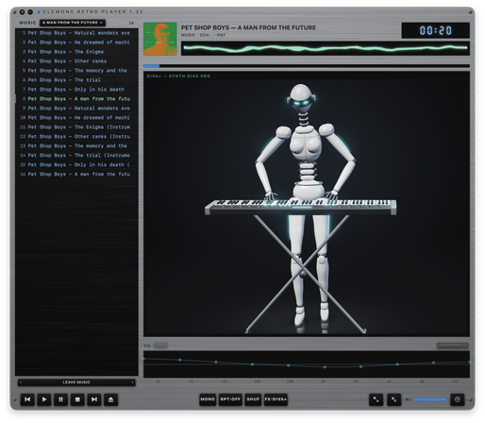Select highlighted track 8 'A man from the futu'
Viewport: 485px width, 423px height.
coord(76,99)
